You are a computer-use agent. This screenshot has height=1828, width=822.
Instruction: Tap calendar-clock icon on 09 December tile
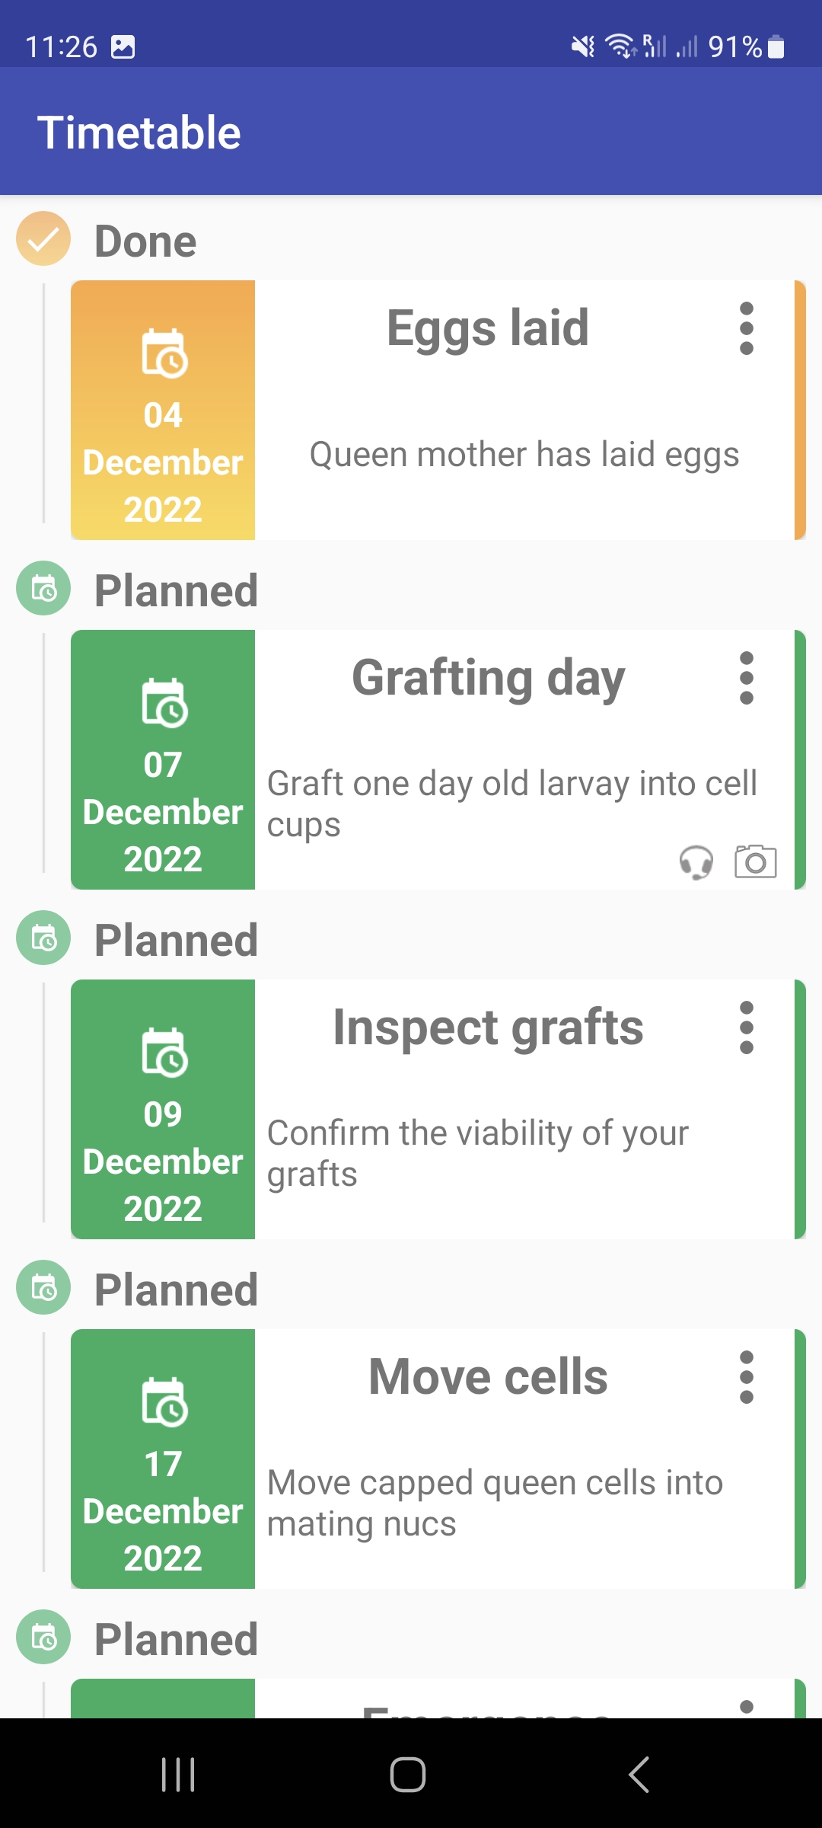click(164, 1052)
